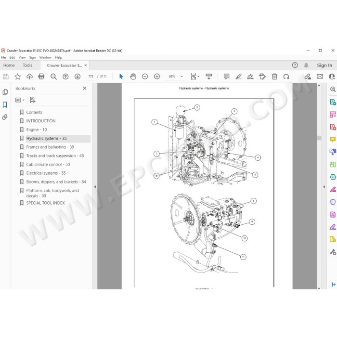Image resolution: width=337 pixels, height=337 pixels.
Task: Click scrollbar up arrow
Action: point(319,86)
